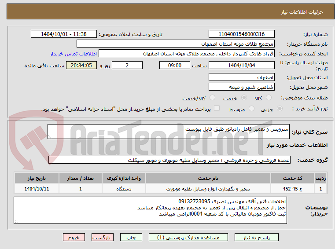This screenshot has height=249, width=335.
Task: Click the واحد اندازه گیری column header
Action: point(124,178)
